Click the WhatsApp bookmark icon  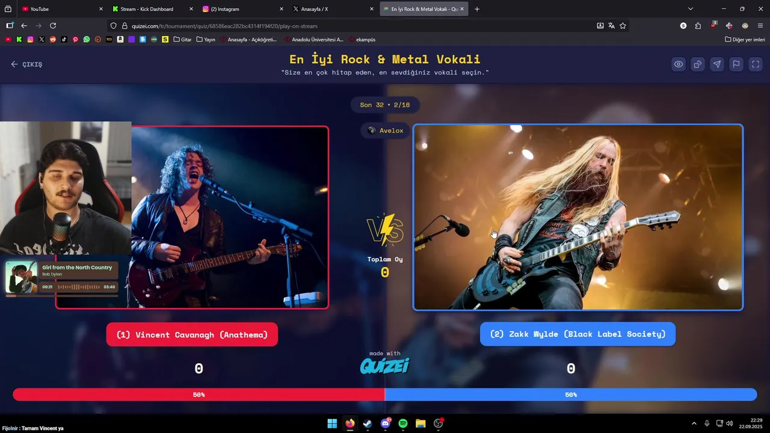click(87, 39)
